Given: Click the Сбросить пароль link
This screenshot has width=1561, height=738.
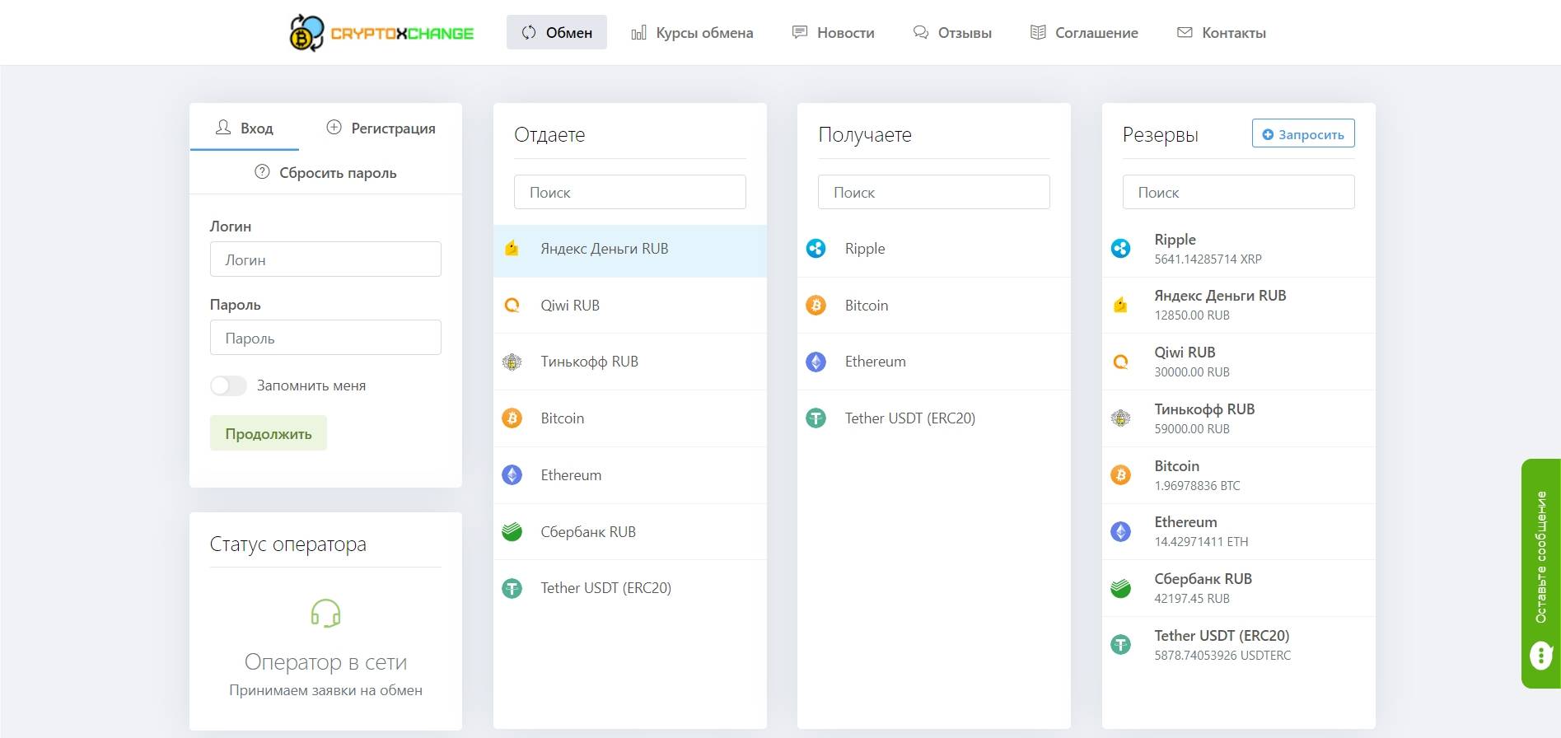Looking at the screenshot, I should click(325, 172).
